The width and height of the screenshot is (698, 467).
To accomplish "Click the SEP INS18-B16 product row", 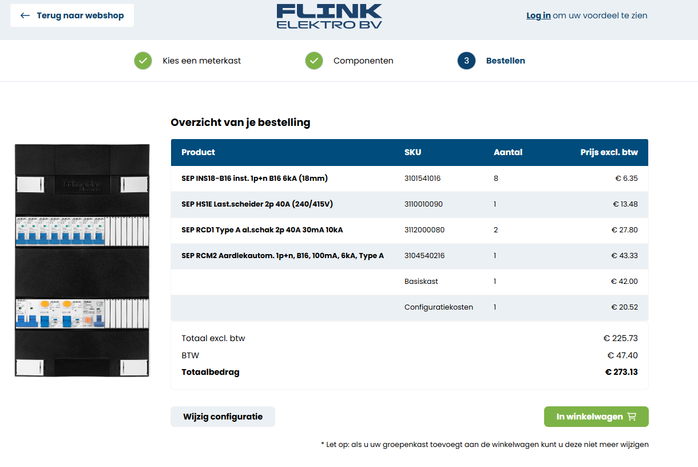I will (254, 179).
